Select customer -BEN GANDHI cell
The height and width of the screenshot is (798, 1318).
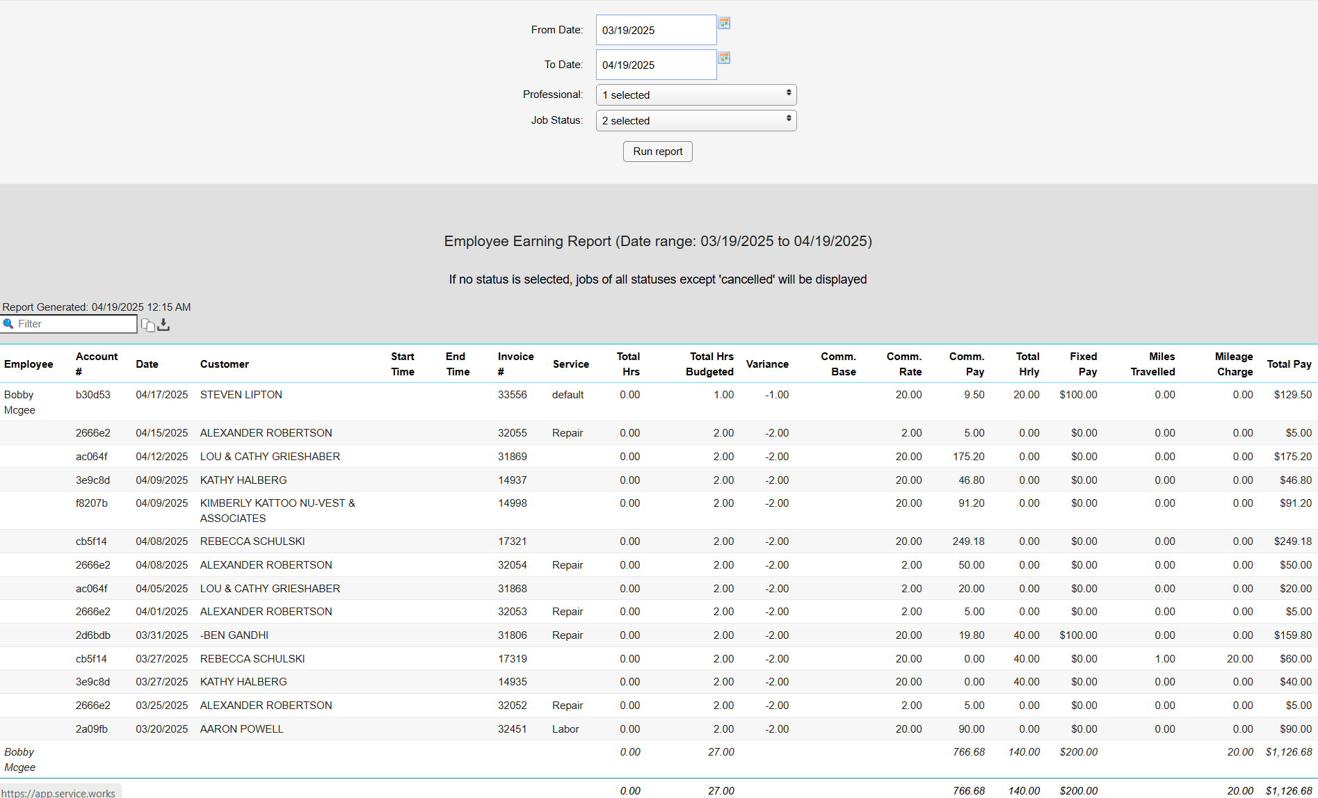point(234,635)
